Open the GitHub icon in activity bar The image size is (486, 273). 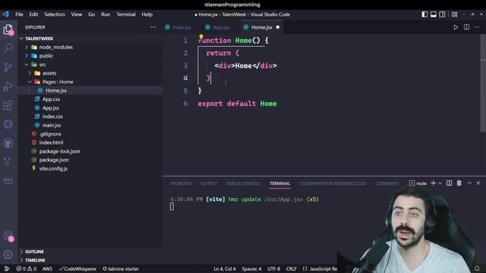point(8,143)
